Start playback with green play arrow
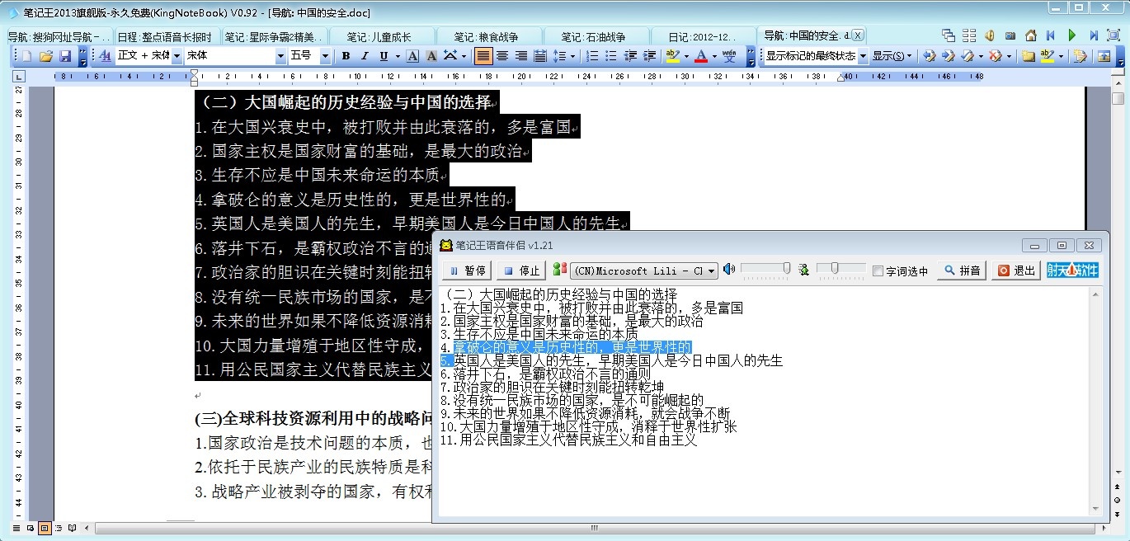This screenshot has height=541, width=1130. click(x=1072, y=35)
